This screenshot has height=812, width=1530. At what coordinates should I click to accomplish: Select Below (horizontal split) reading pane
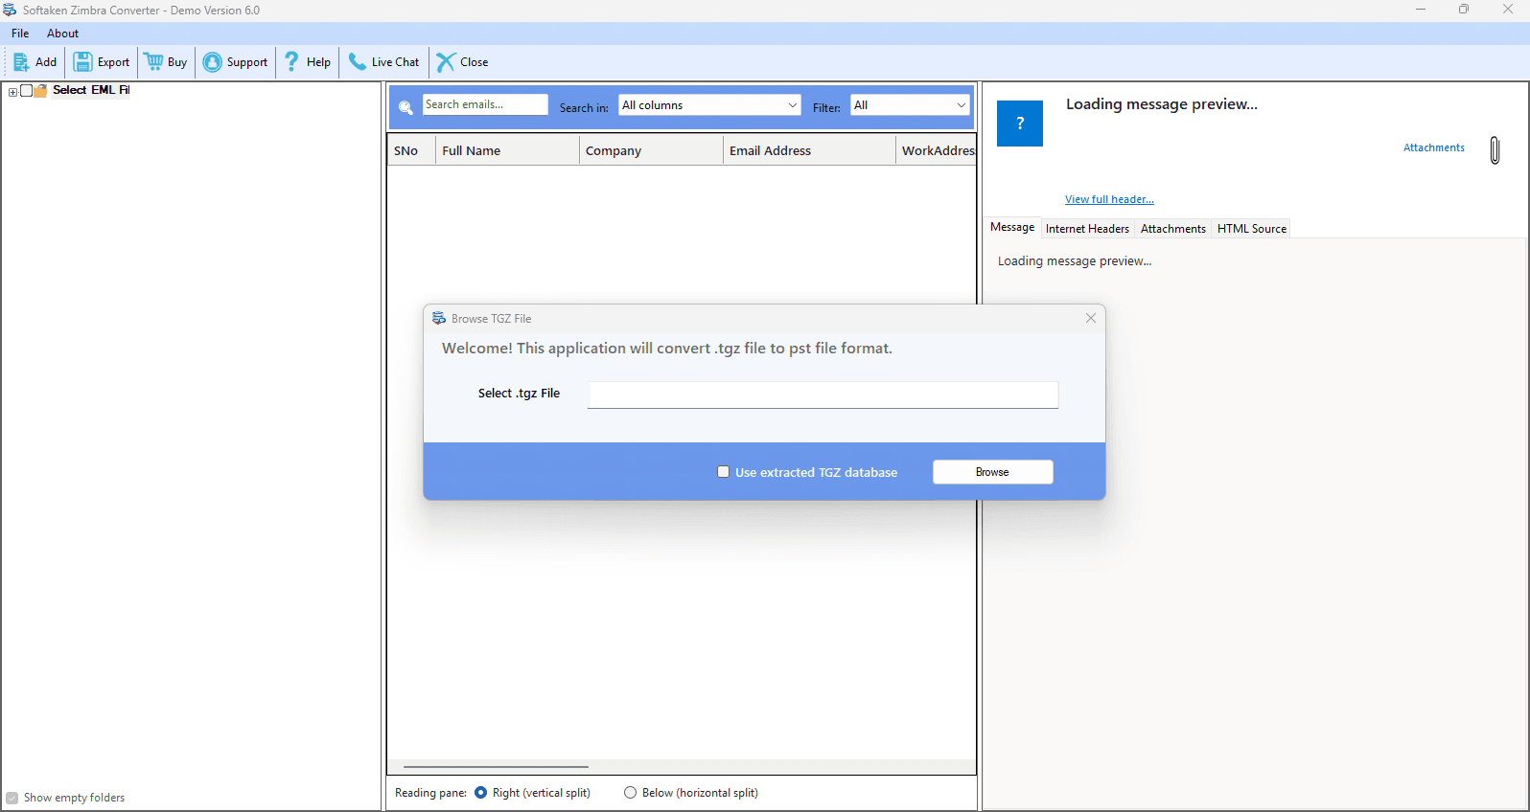(630, 793)
